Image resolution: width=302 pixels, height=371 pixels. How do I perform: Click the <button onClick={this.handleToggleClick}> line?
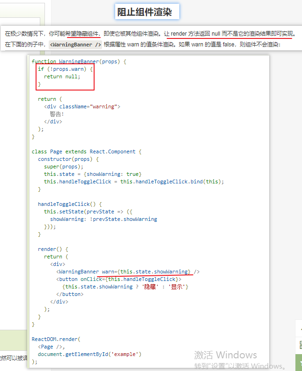pyautogui.click(x=118, y=279)
